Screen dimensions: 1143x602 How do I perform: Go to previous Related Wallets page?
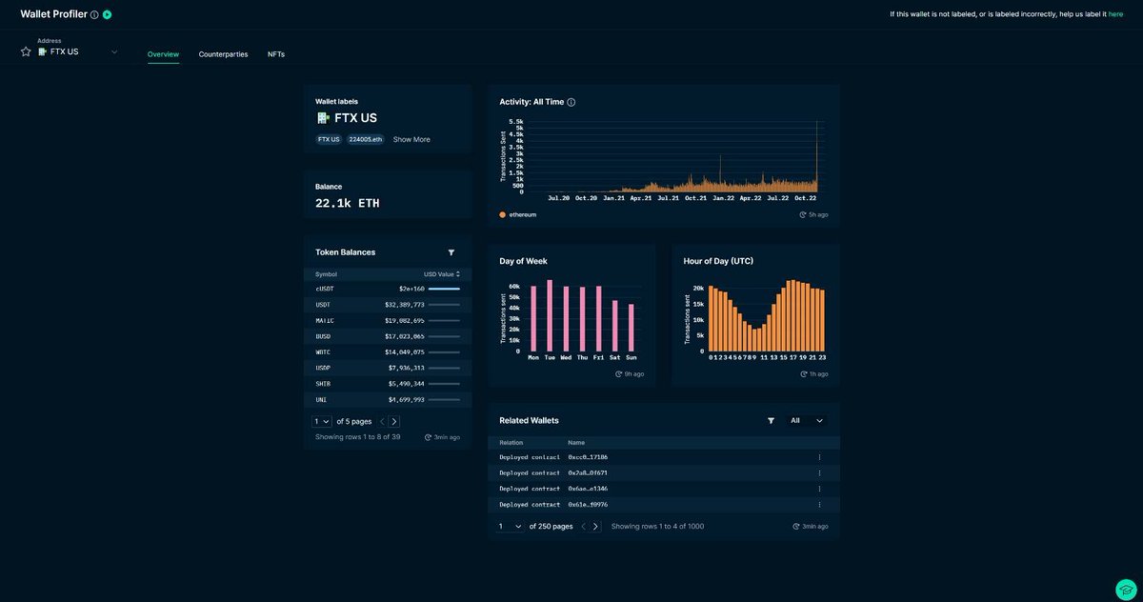(x=583, y=526)
